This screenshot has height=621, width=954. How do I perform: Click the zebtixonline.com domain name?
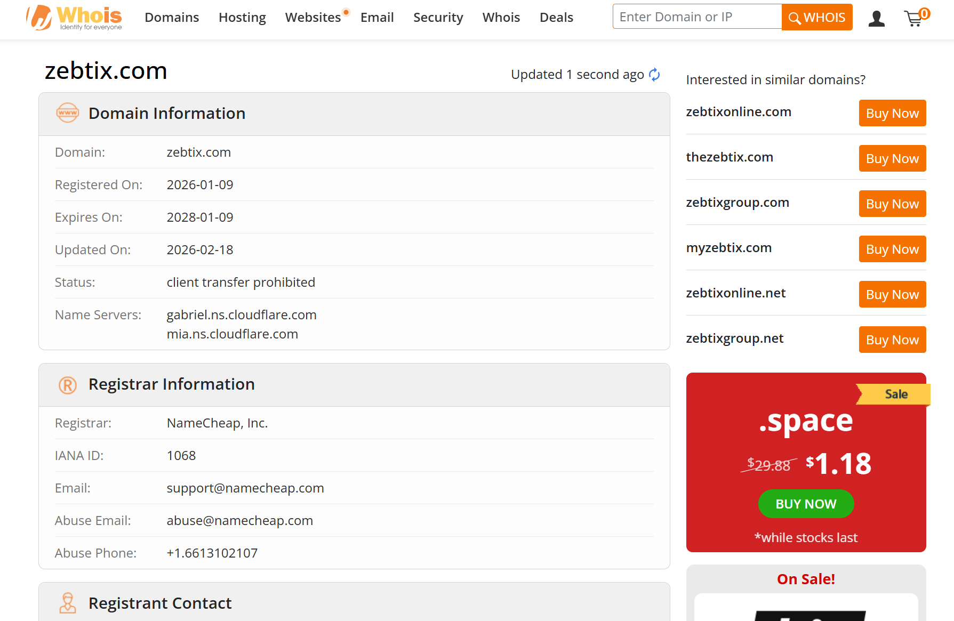(x=739, y=112)
